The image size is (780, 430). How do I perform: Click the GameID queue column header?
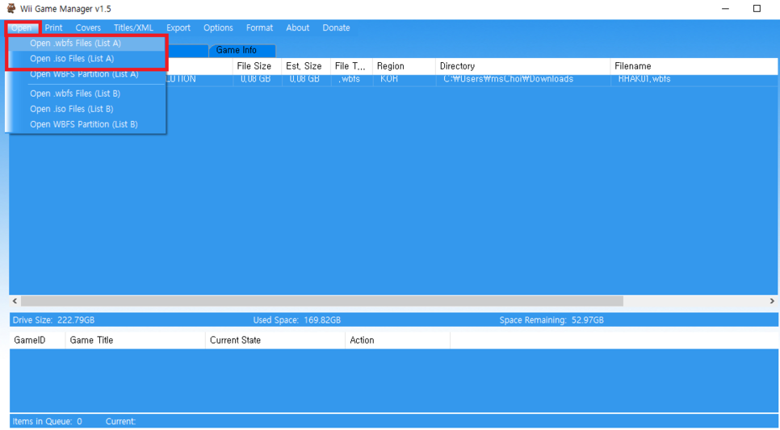pyautogui.click(x=37, y=340)
